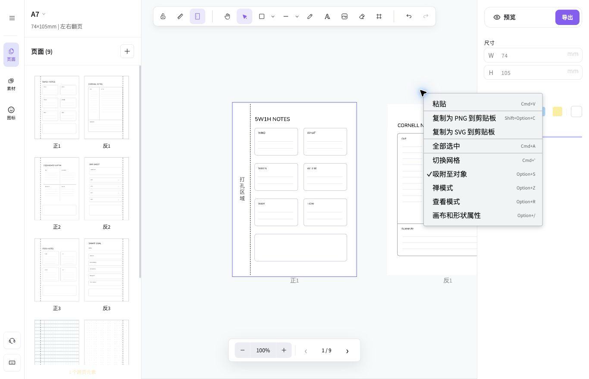This screenshot has height=379, width=589.
Task: Choose the text tool
Action: [x=327, y=16]
